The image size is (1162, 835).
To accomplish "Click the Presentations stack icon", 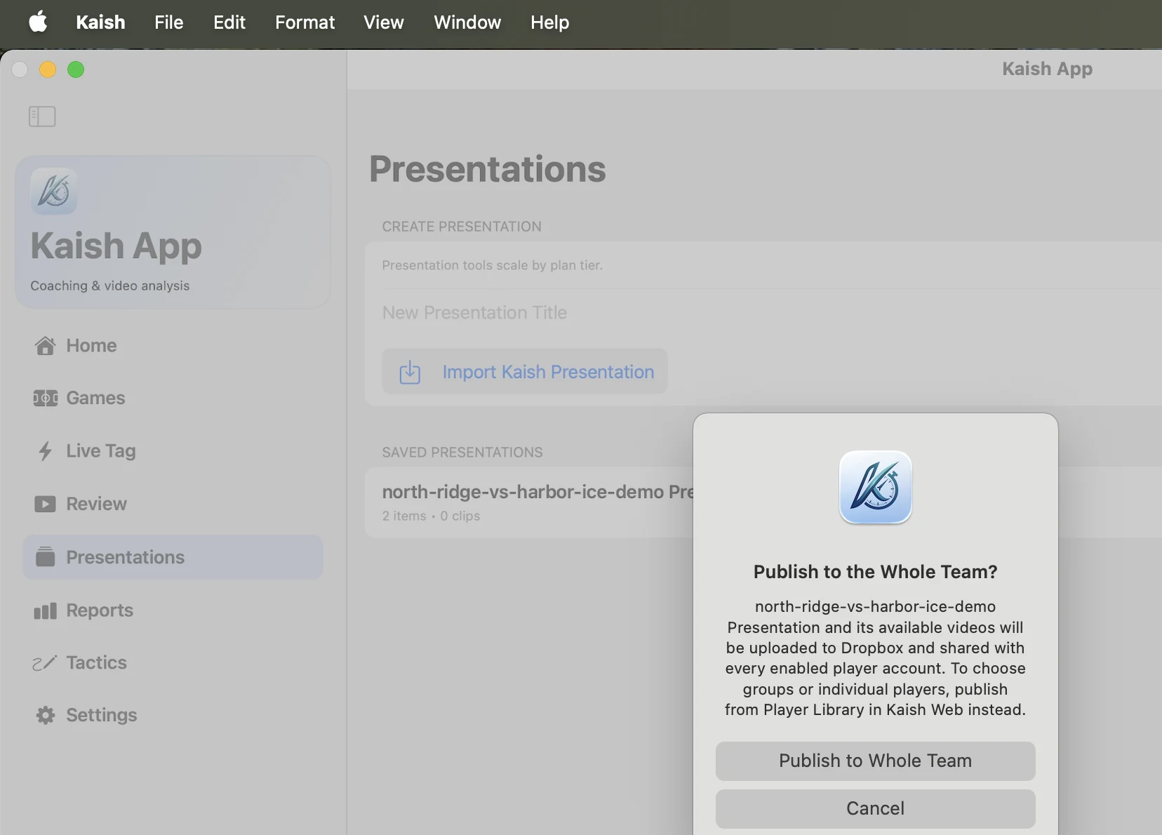I will point(46,557).
